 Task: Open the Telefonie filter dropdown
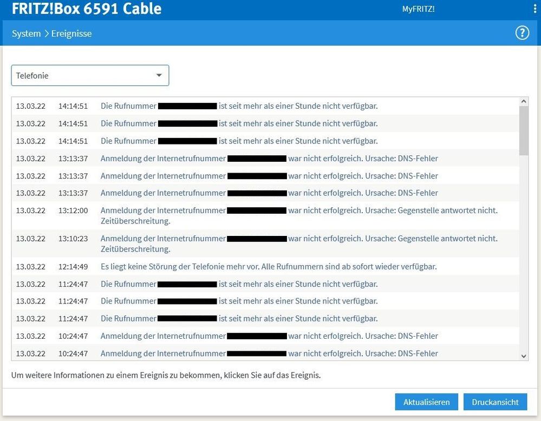pyautogui.click(x=90, y=75)
